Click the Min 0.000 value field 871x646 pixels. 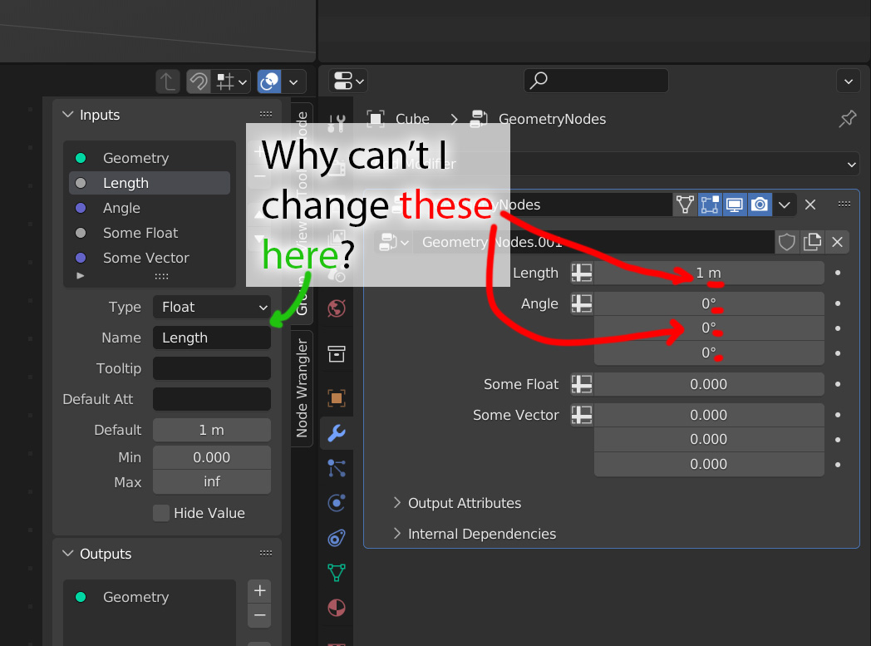(212, 457)
